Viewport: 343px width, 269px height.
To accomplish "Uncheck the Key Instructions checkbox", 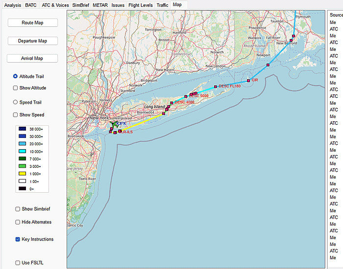I will point(18,239).
